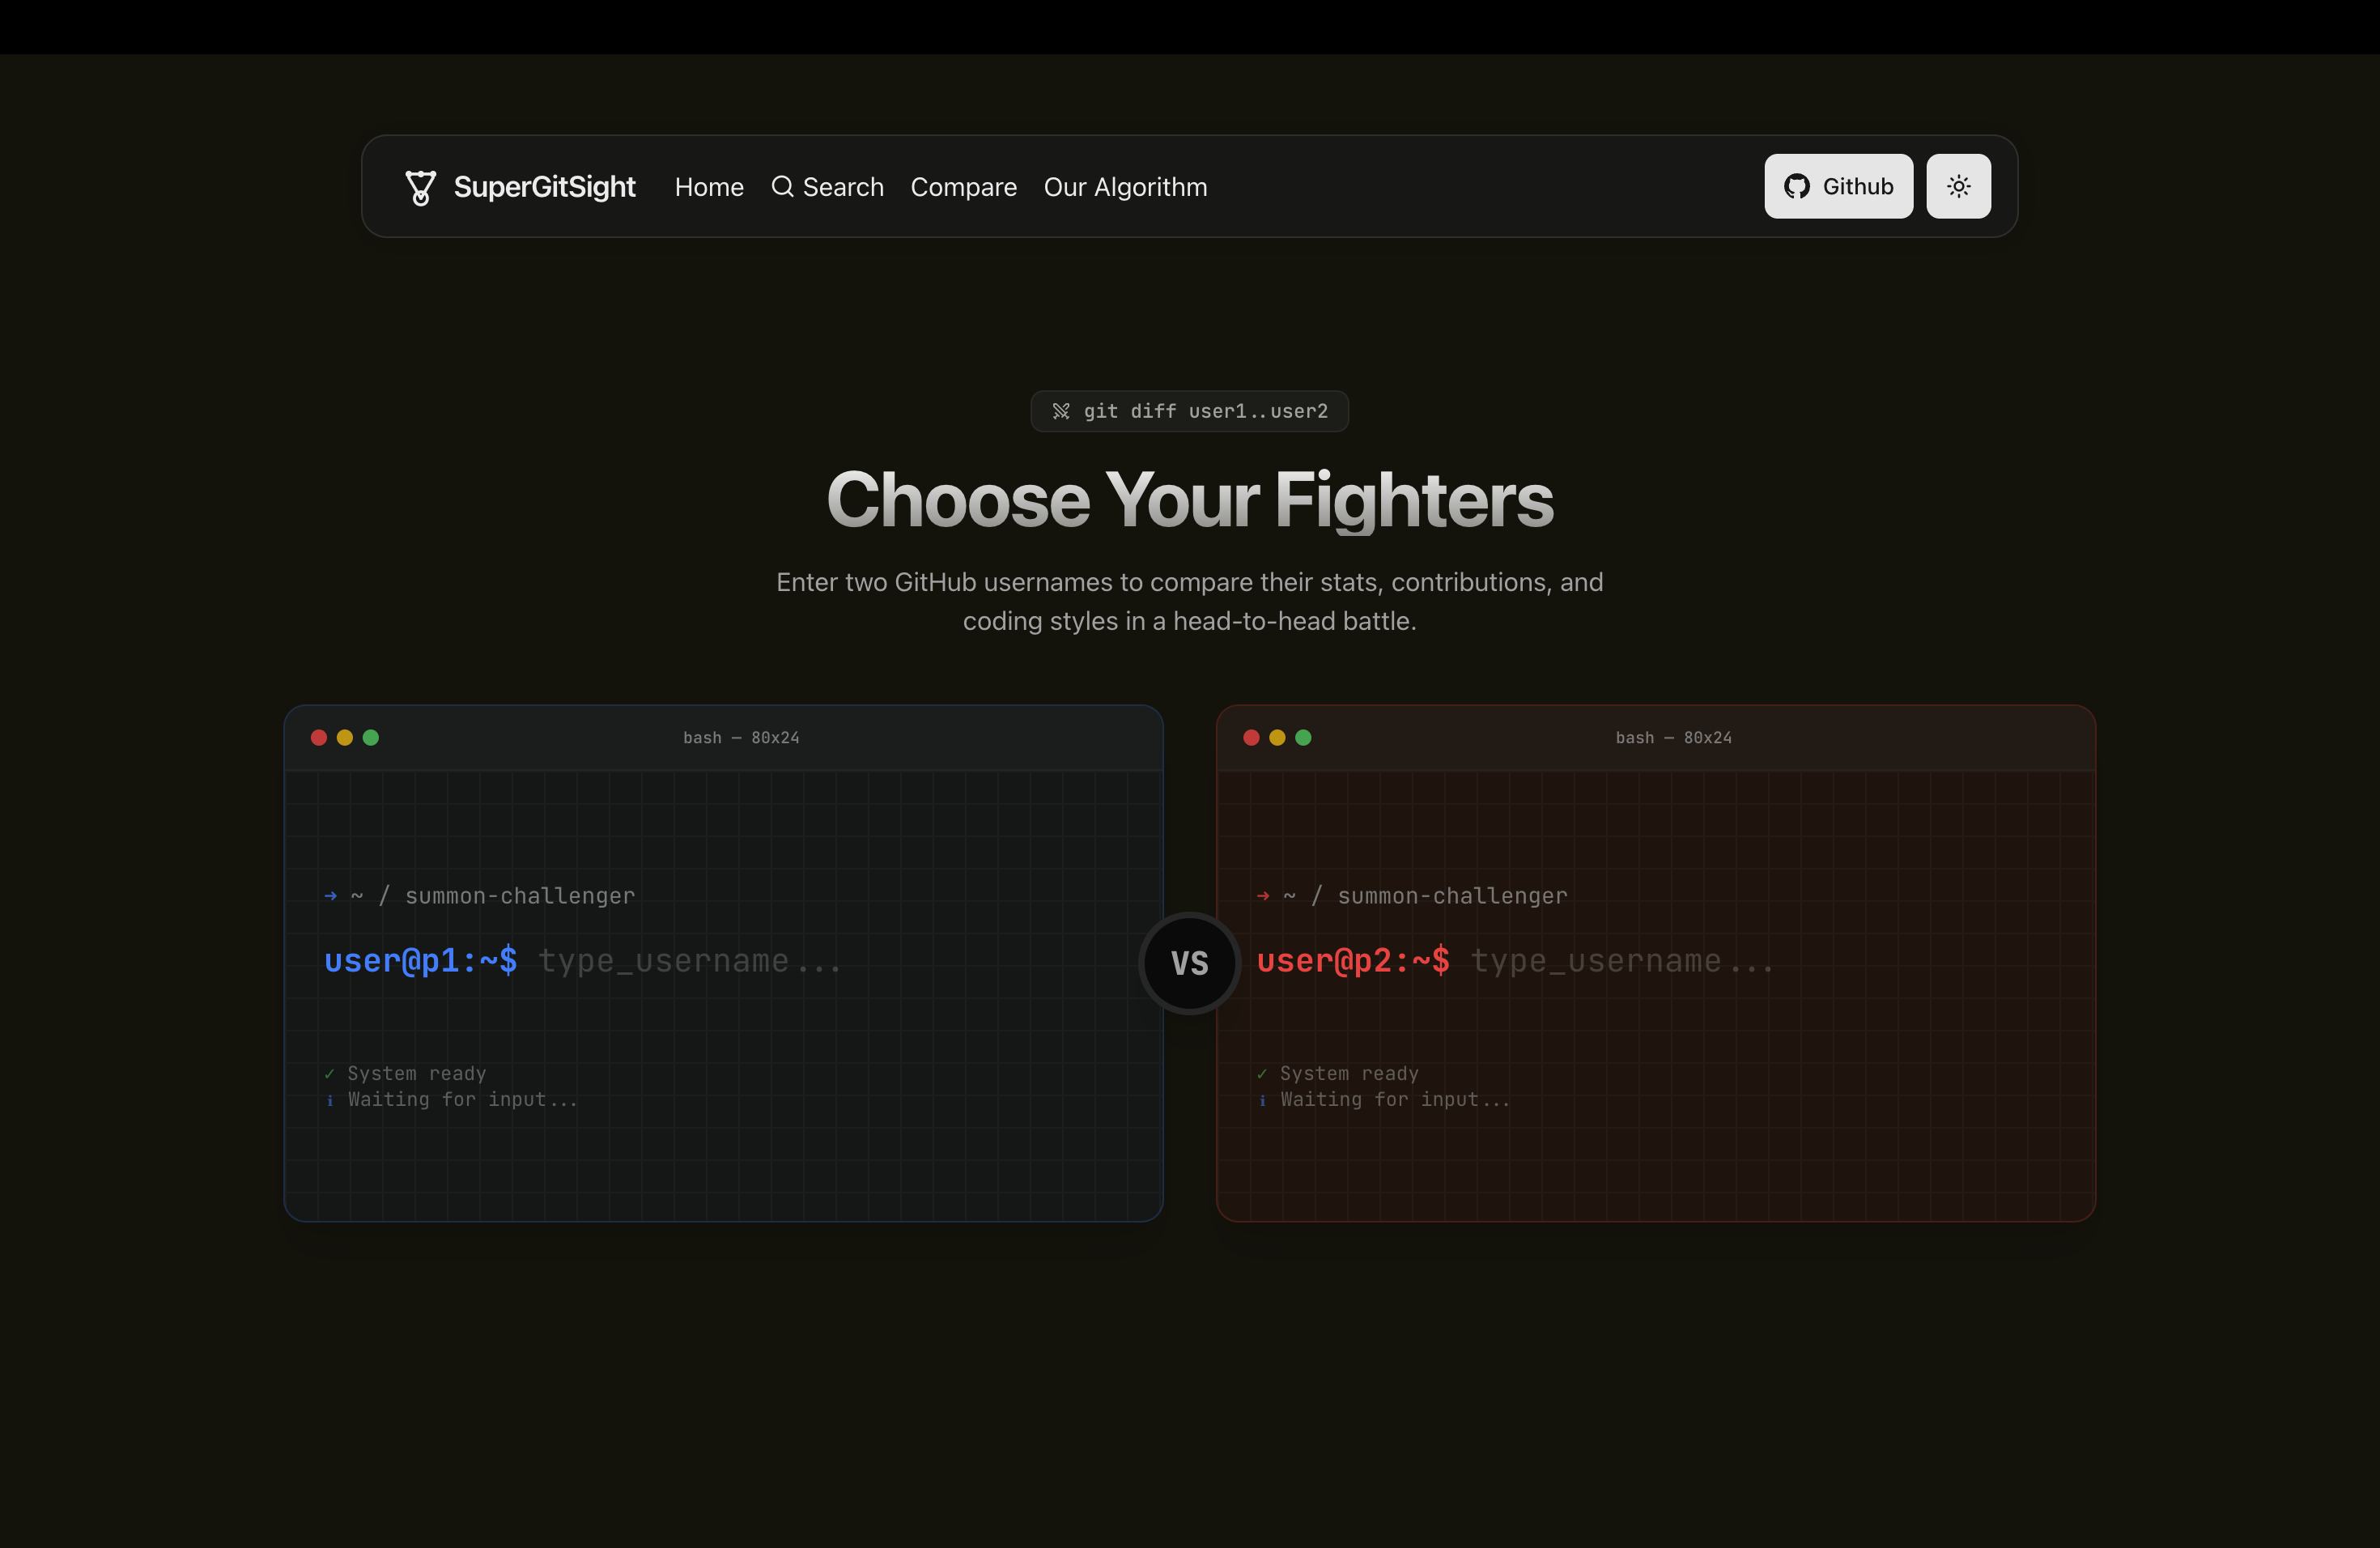2380x1548 pixels.
Task: Click the username input in the blue terminal
Action: [x=690, y=960]
